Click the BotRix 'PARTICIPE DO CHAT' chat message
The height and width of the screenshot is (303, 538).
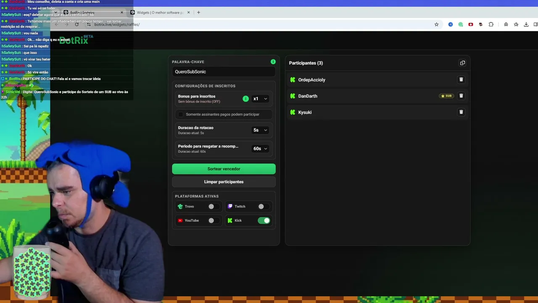tap(61, 79)
